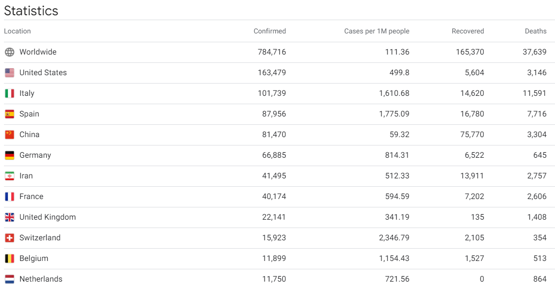This screenshot has width=555, height=288.
Task: Click Worldwide confirmed count 784,716
Action: 272,52
